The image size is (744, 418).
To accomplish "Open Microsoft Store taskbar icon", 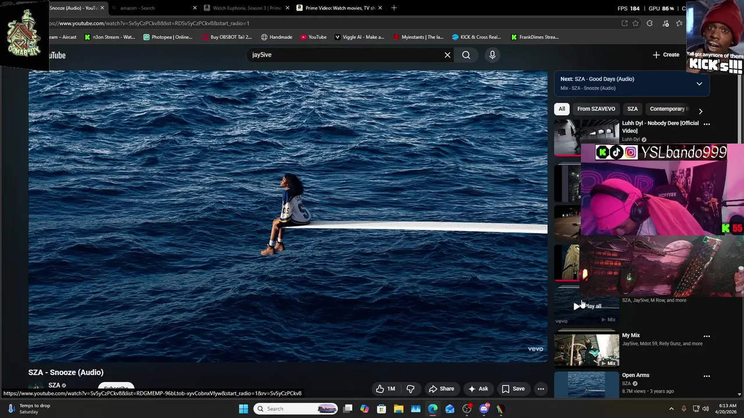I will coord(381,409).
